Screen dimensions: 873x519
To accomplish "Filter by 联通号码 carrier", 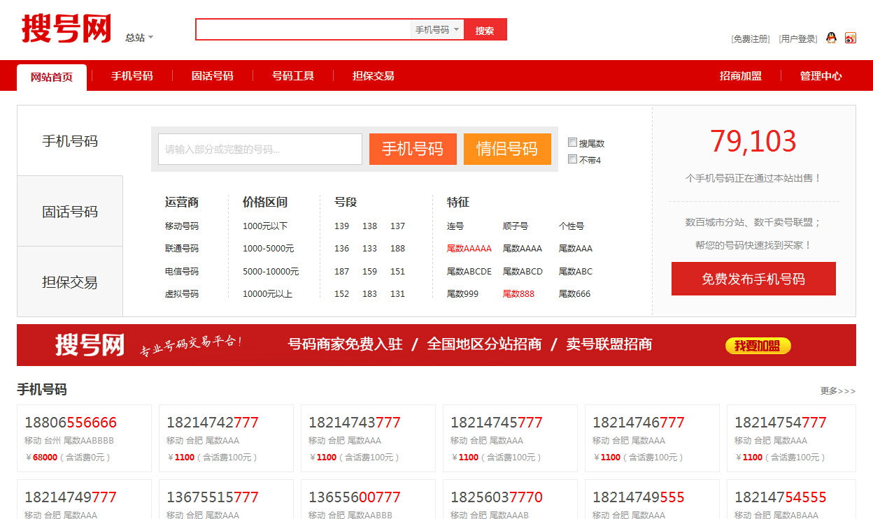I will coord(182,249).
